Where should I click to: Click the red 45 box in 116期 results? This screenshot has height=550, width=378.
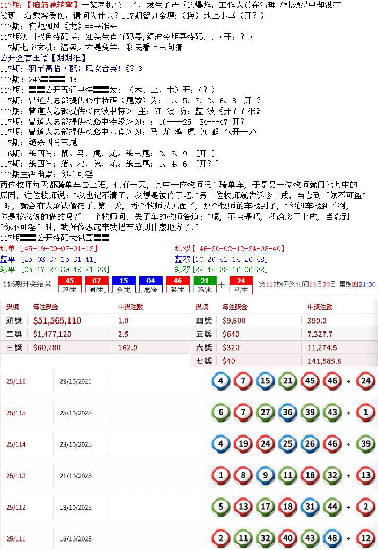point(69,284)
